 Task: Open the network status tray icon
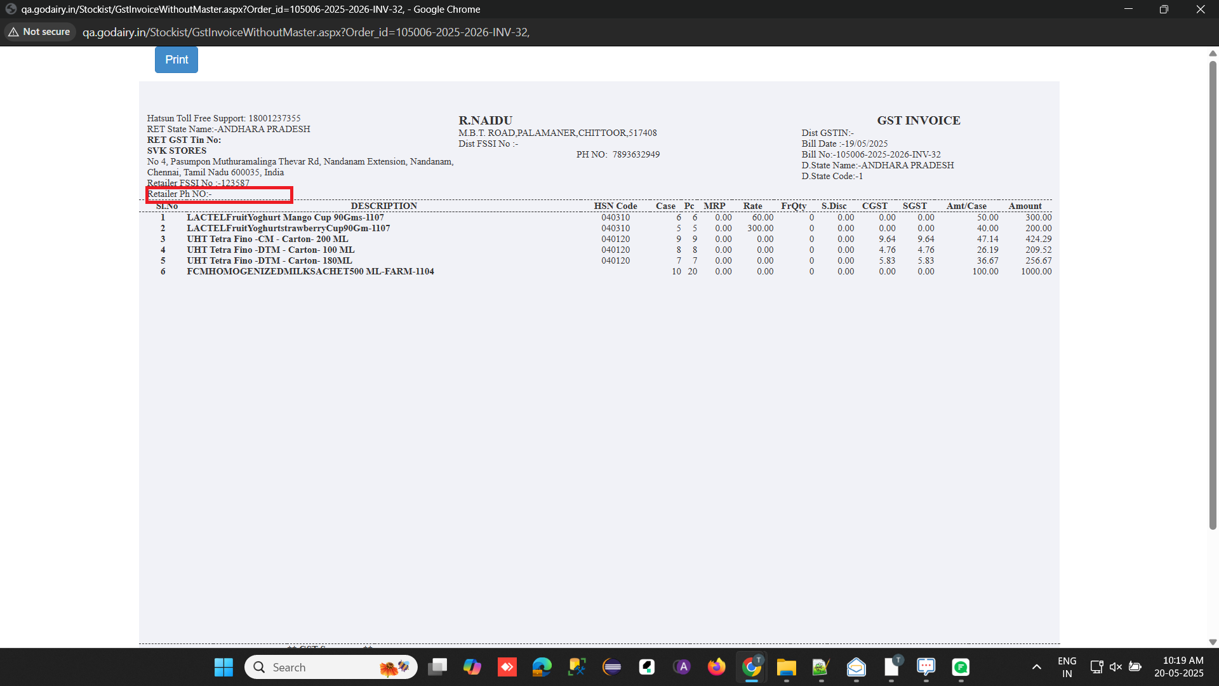tap(1096, 667)
